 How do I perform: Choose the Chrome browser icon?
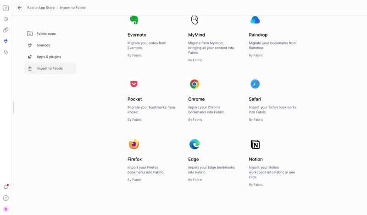(x=195, y=84)
